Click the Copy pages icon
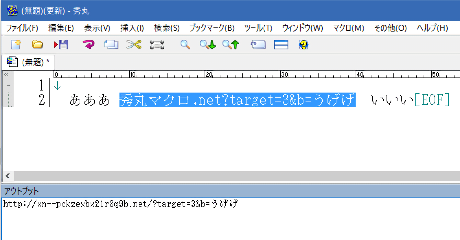Screen dimensions: 460x240 111,45
